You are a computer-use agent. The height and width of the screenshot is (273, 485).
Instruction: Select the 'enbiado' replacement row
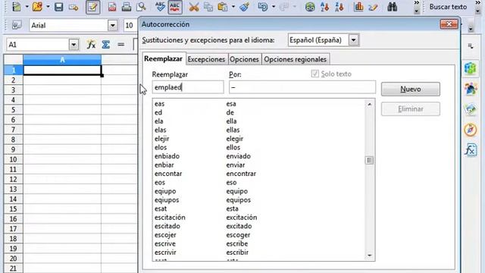259,156
